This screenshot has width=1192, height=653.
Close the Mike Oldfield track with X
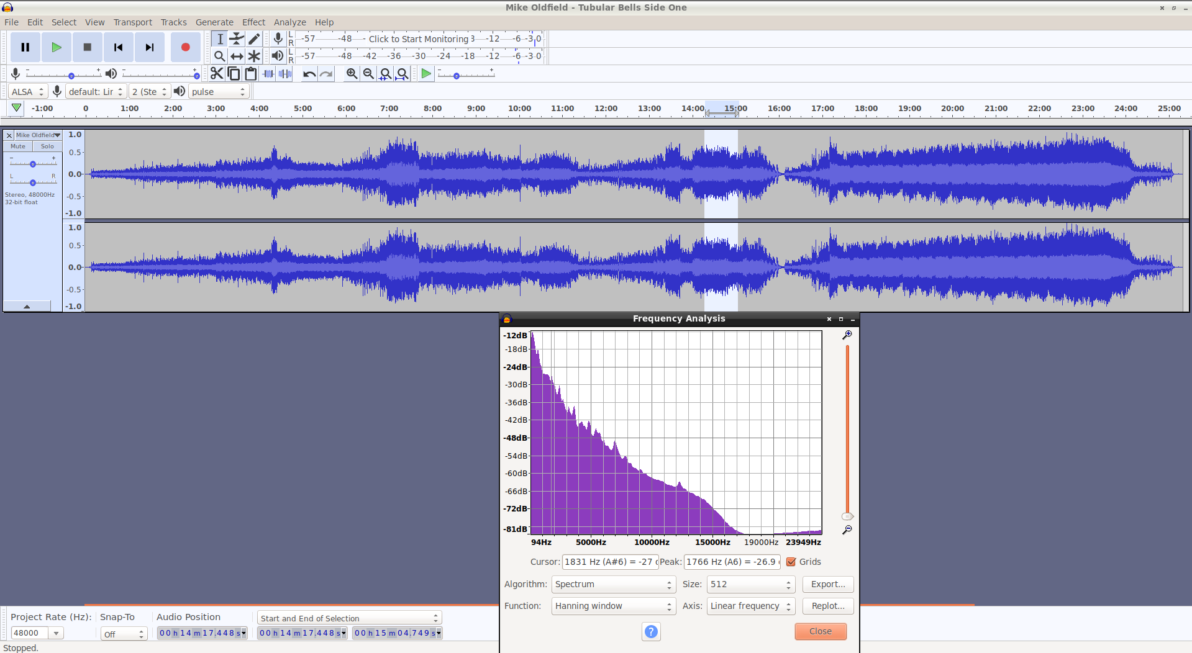click(9, 135)
